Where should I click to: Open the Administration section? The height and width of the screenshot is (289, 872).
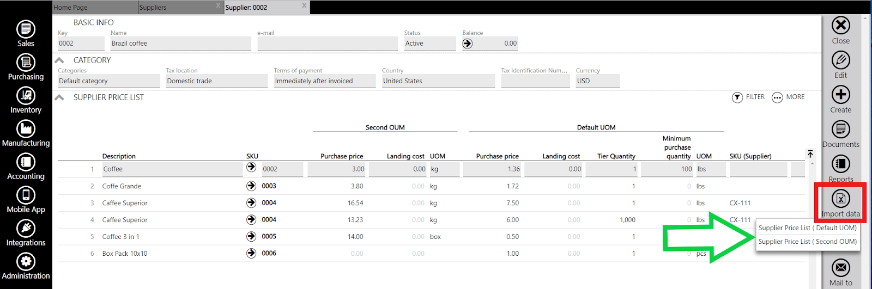click(26, 266)
